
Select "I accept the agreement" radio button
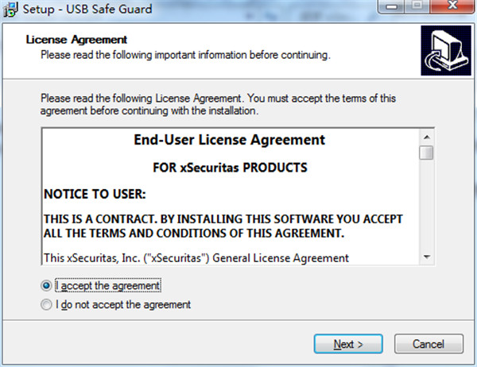45,285
